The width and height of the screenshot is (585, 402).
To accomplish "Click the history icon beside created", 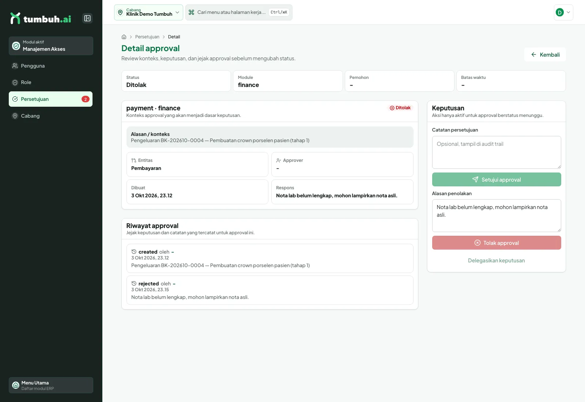I will point(134,252).
